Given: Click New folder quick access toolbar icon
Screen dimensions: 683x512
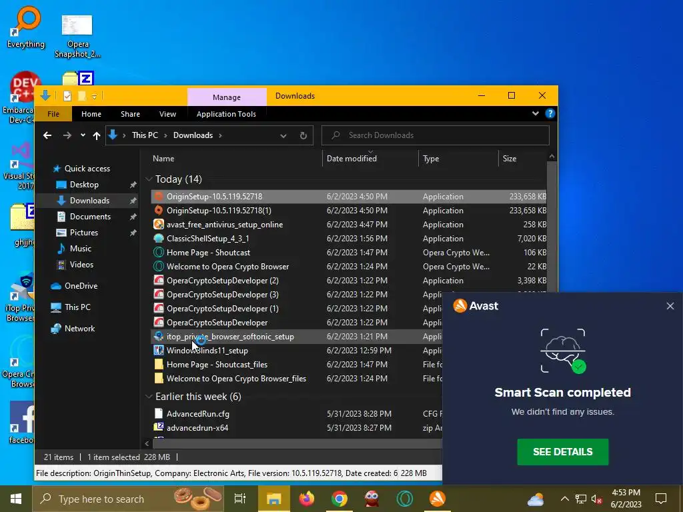Looking at the screenshot, I should [81, 96].
